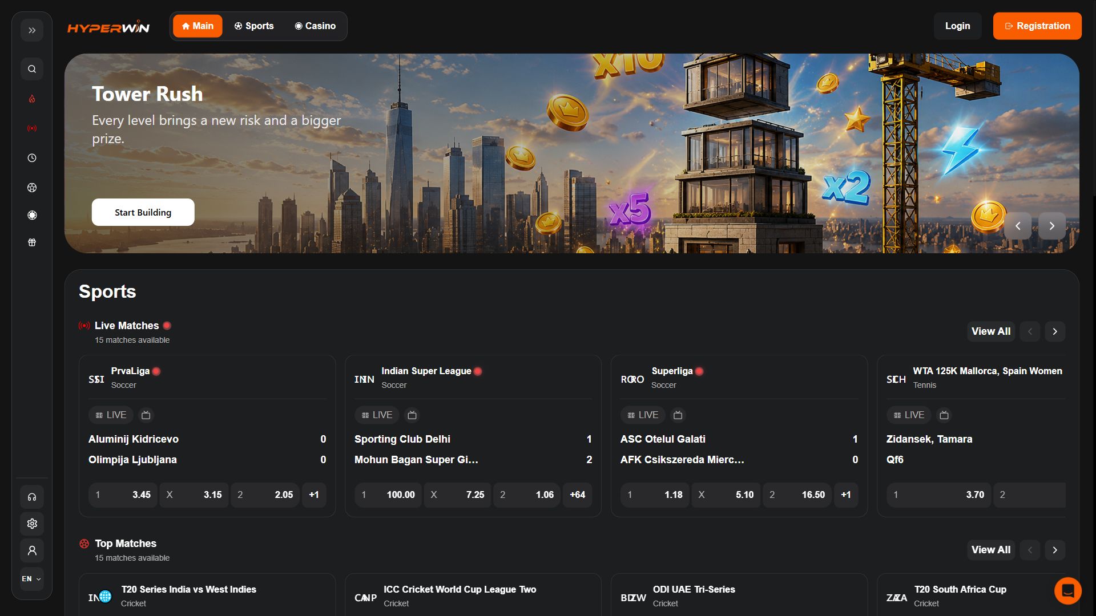Open the search icon in sidebar

point(32,69)
